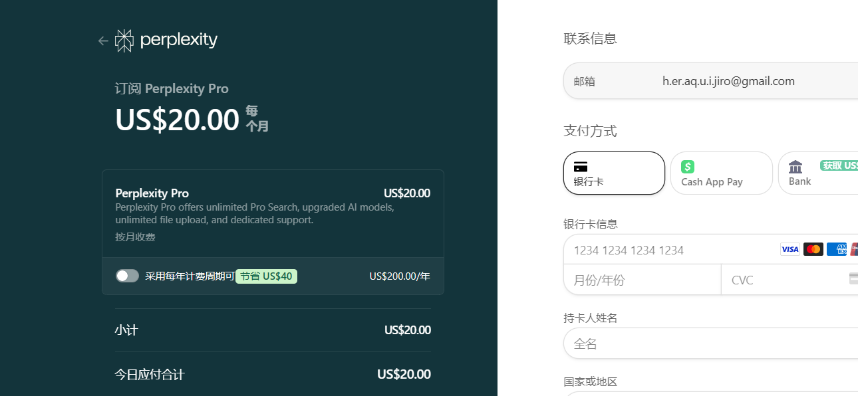Viewport: 858px width, 396px height.
Task: Click the 国家或地区 label
Action: click(x=591, y=381)
